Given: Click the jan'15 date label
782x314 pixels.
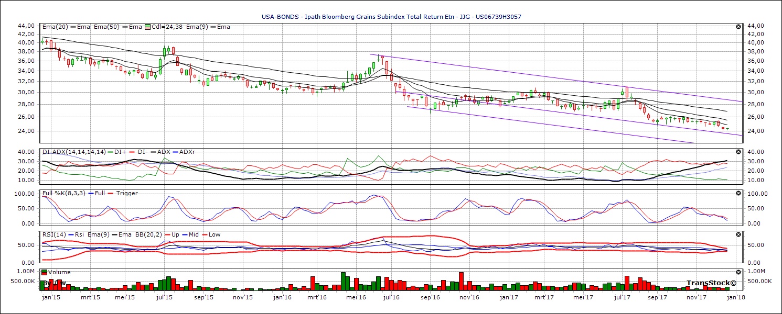Looking at the screenshot, I should click(x=50, y=297).
